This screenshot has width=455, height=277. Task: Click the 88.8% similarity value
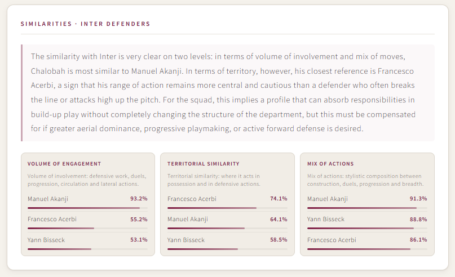[x=418, y=220]
